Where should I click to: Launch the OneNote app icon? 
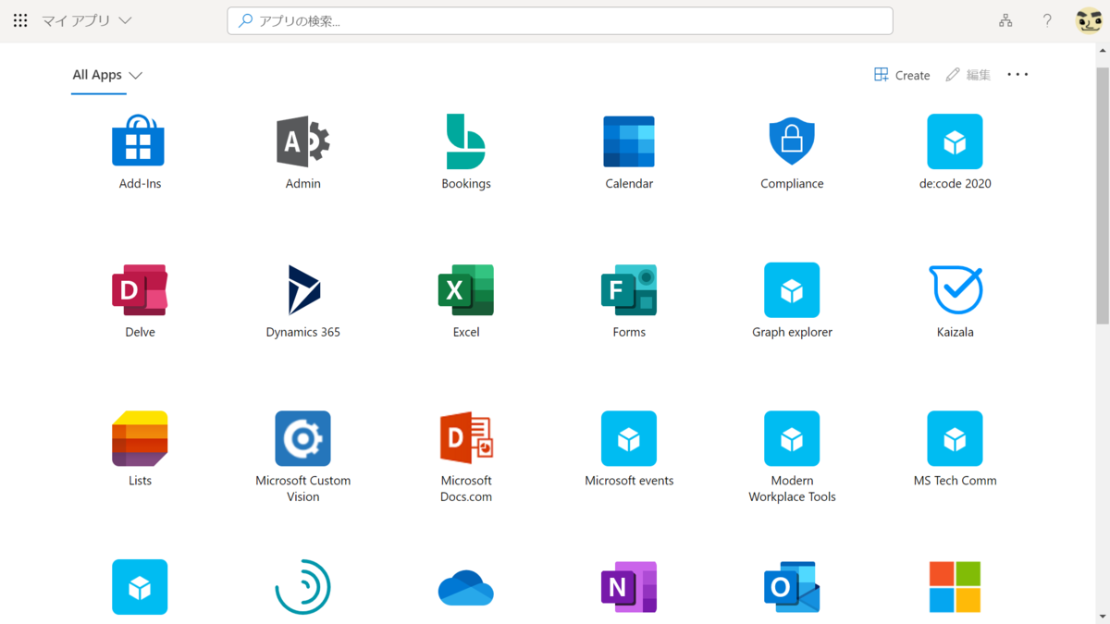click(629, 587)
